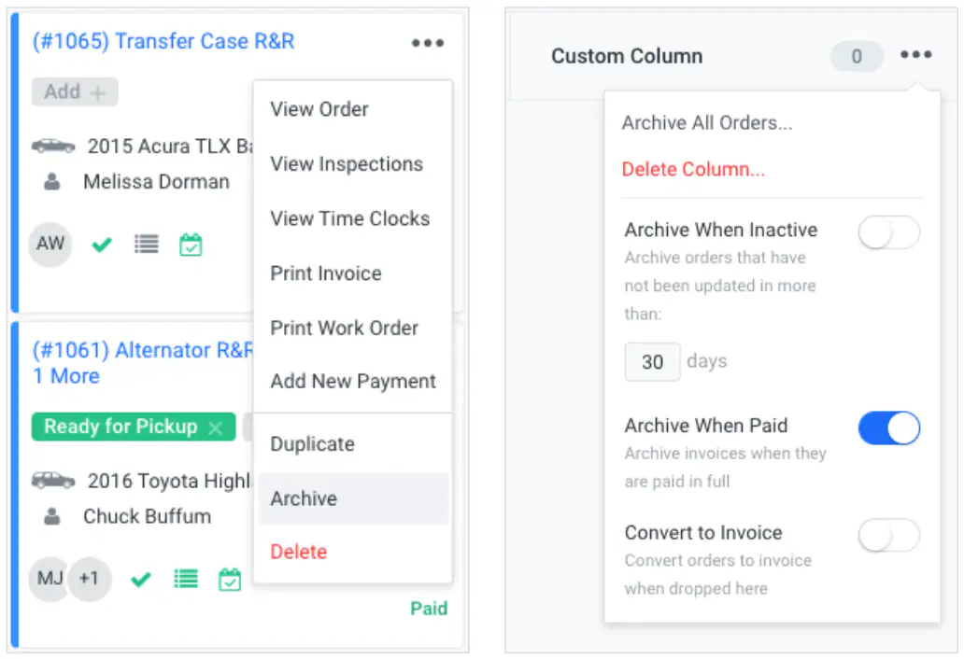Click Archive All Orders... option

706,123
